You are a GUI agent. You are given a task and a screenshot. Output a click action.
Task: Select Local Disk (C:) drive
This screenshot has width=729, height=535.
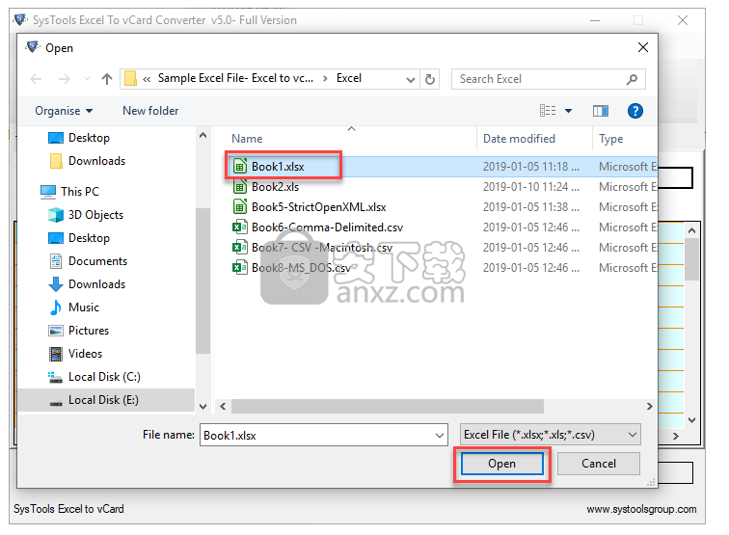[x=94, y=377]
